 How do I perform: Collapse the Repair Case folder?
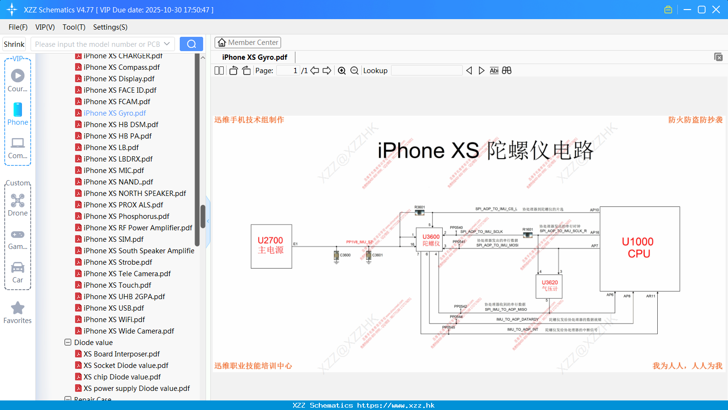pos(68,399)
